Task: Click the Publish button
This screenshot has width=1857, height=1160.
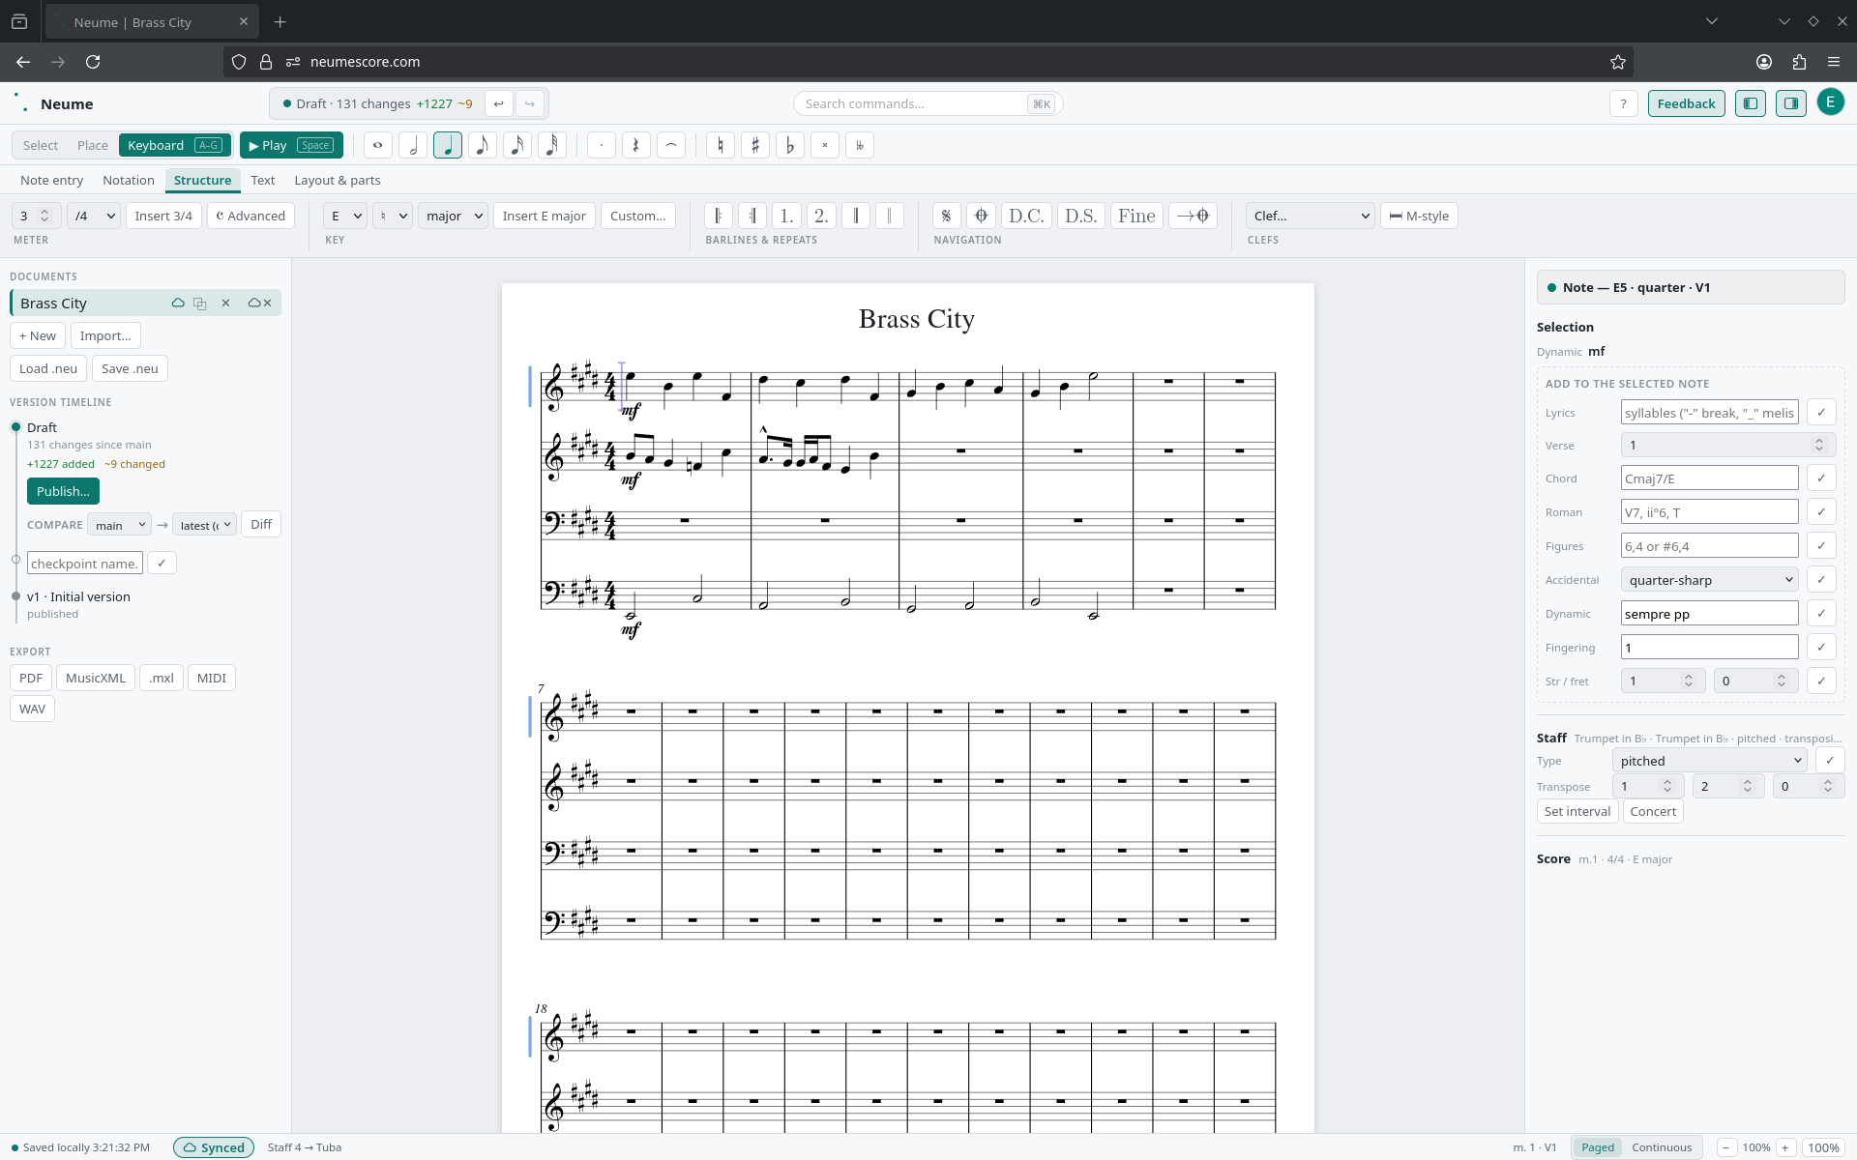Action: click(63, 491)
